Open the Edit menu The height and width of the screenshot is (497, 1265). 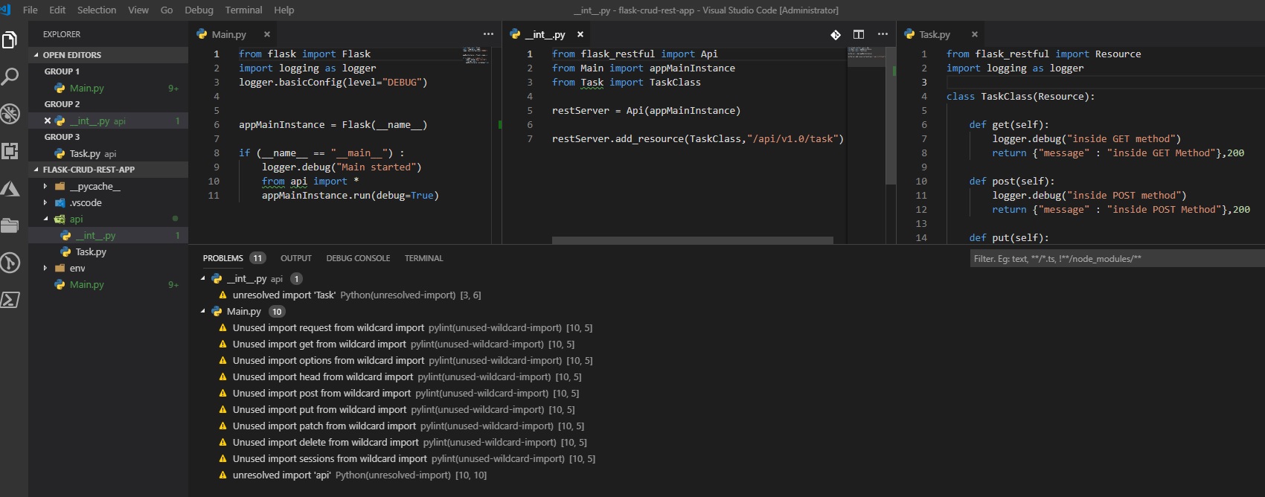(x=57, y=10)
